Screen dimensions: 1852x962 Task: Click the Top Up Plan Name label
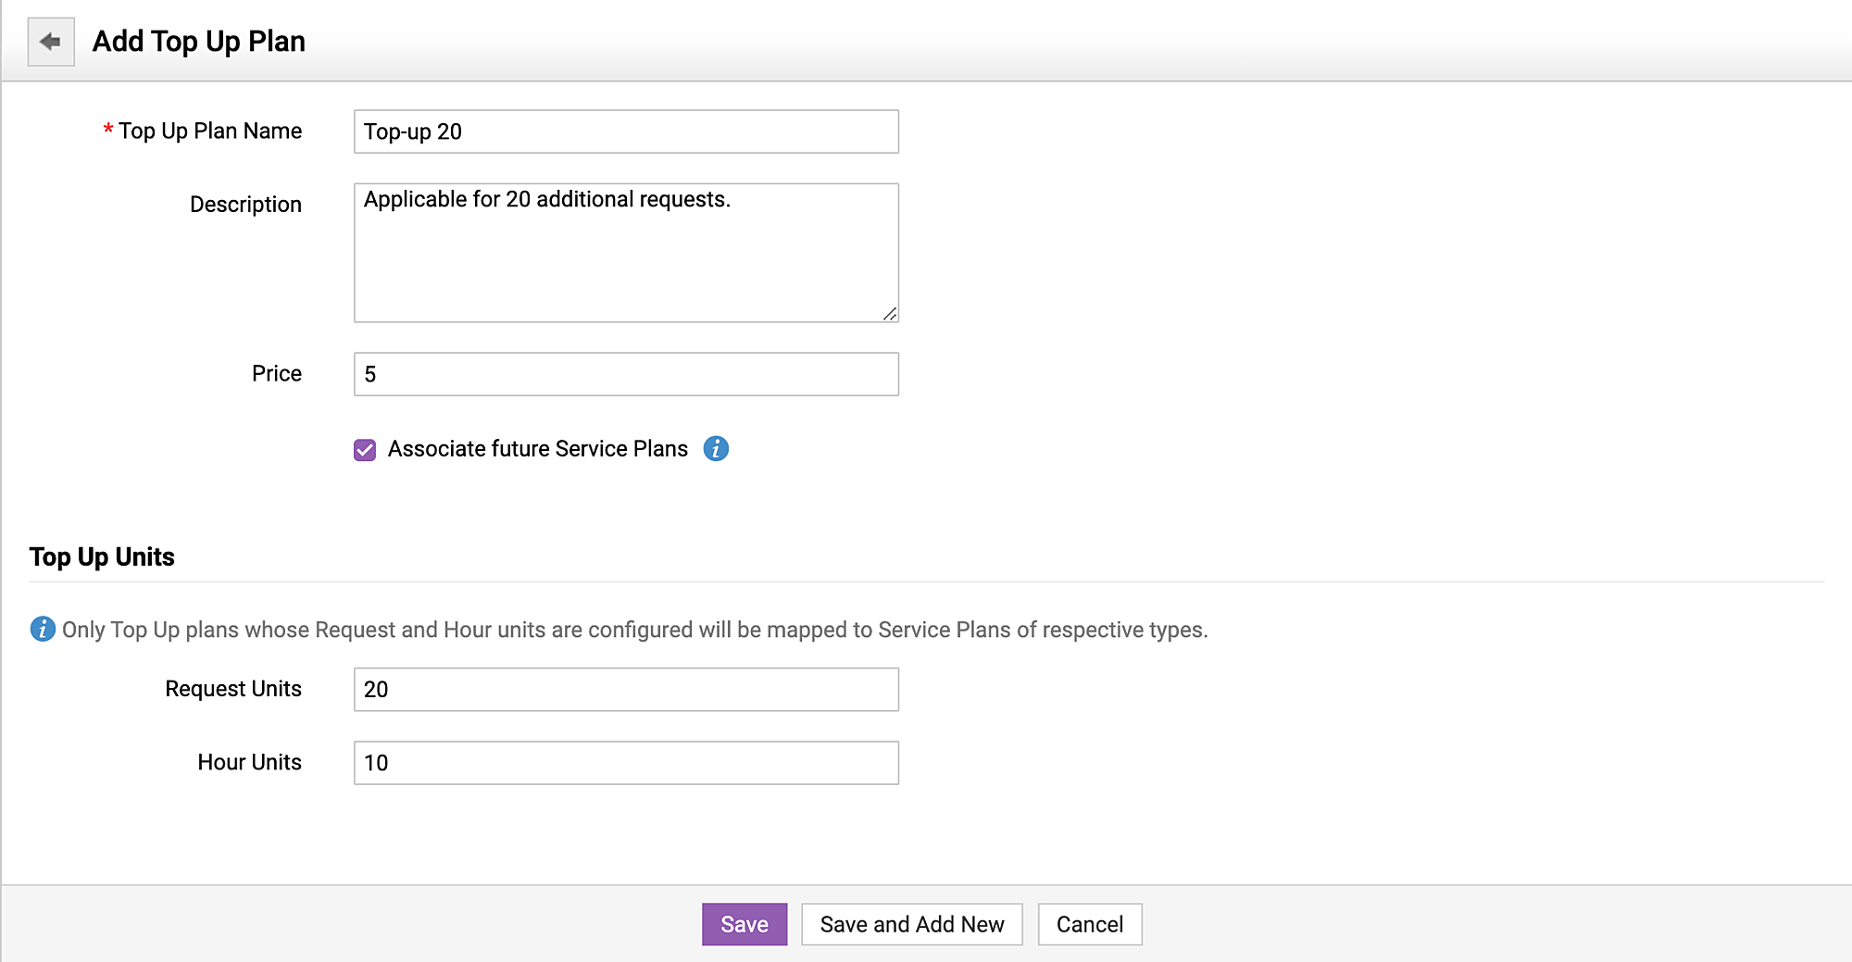(x=210, y=131)
